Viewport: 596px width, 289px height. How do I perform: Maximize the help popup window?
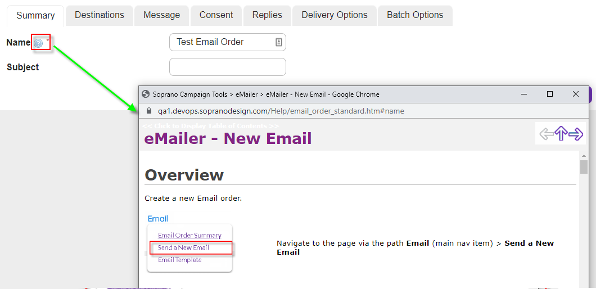click(x=550, y=94)
